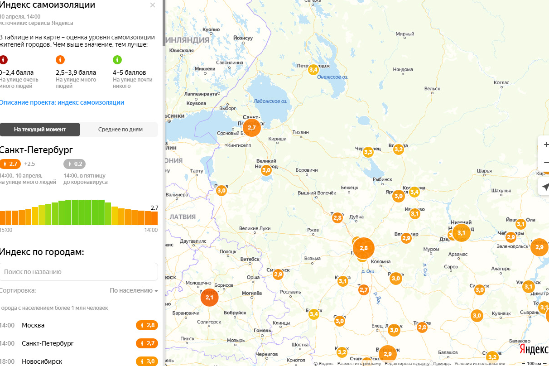Click the 3,0 marker at Псков
Screen dimensions: 549x366
222,191
